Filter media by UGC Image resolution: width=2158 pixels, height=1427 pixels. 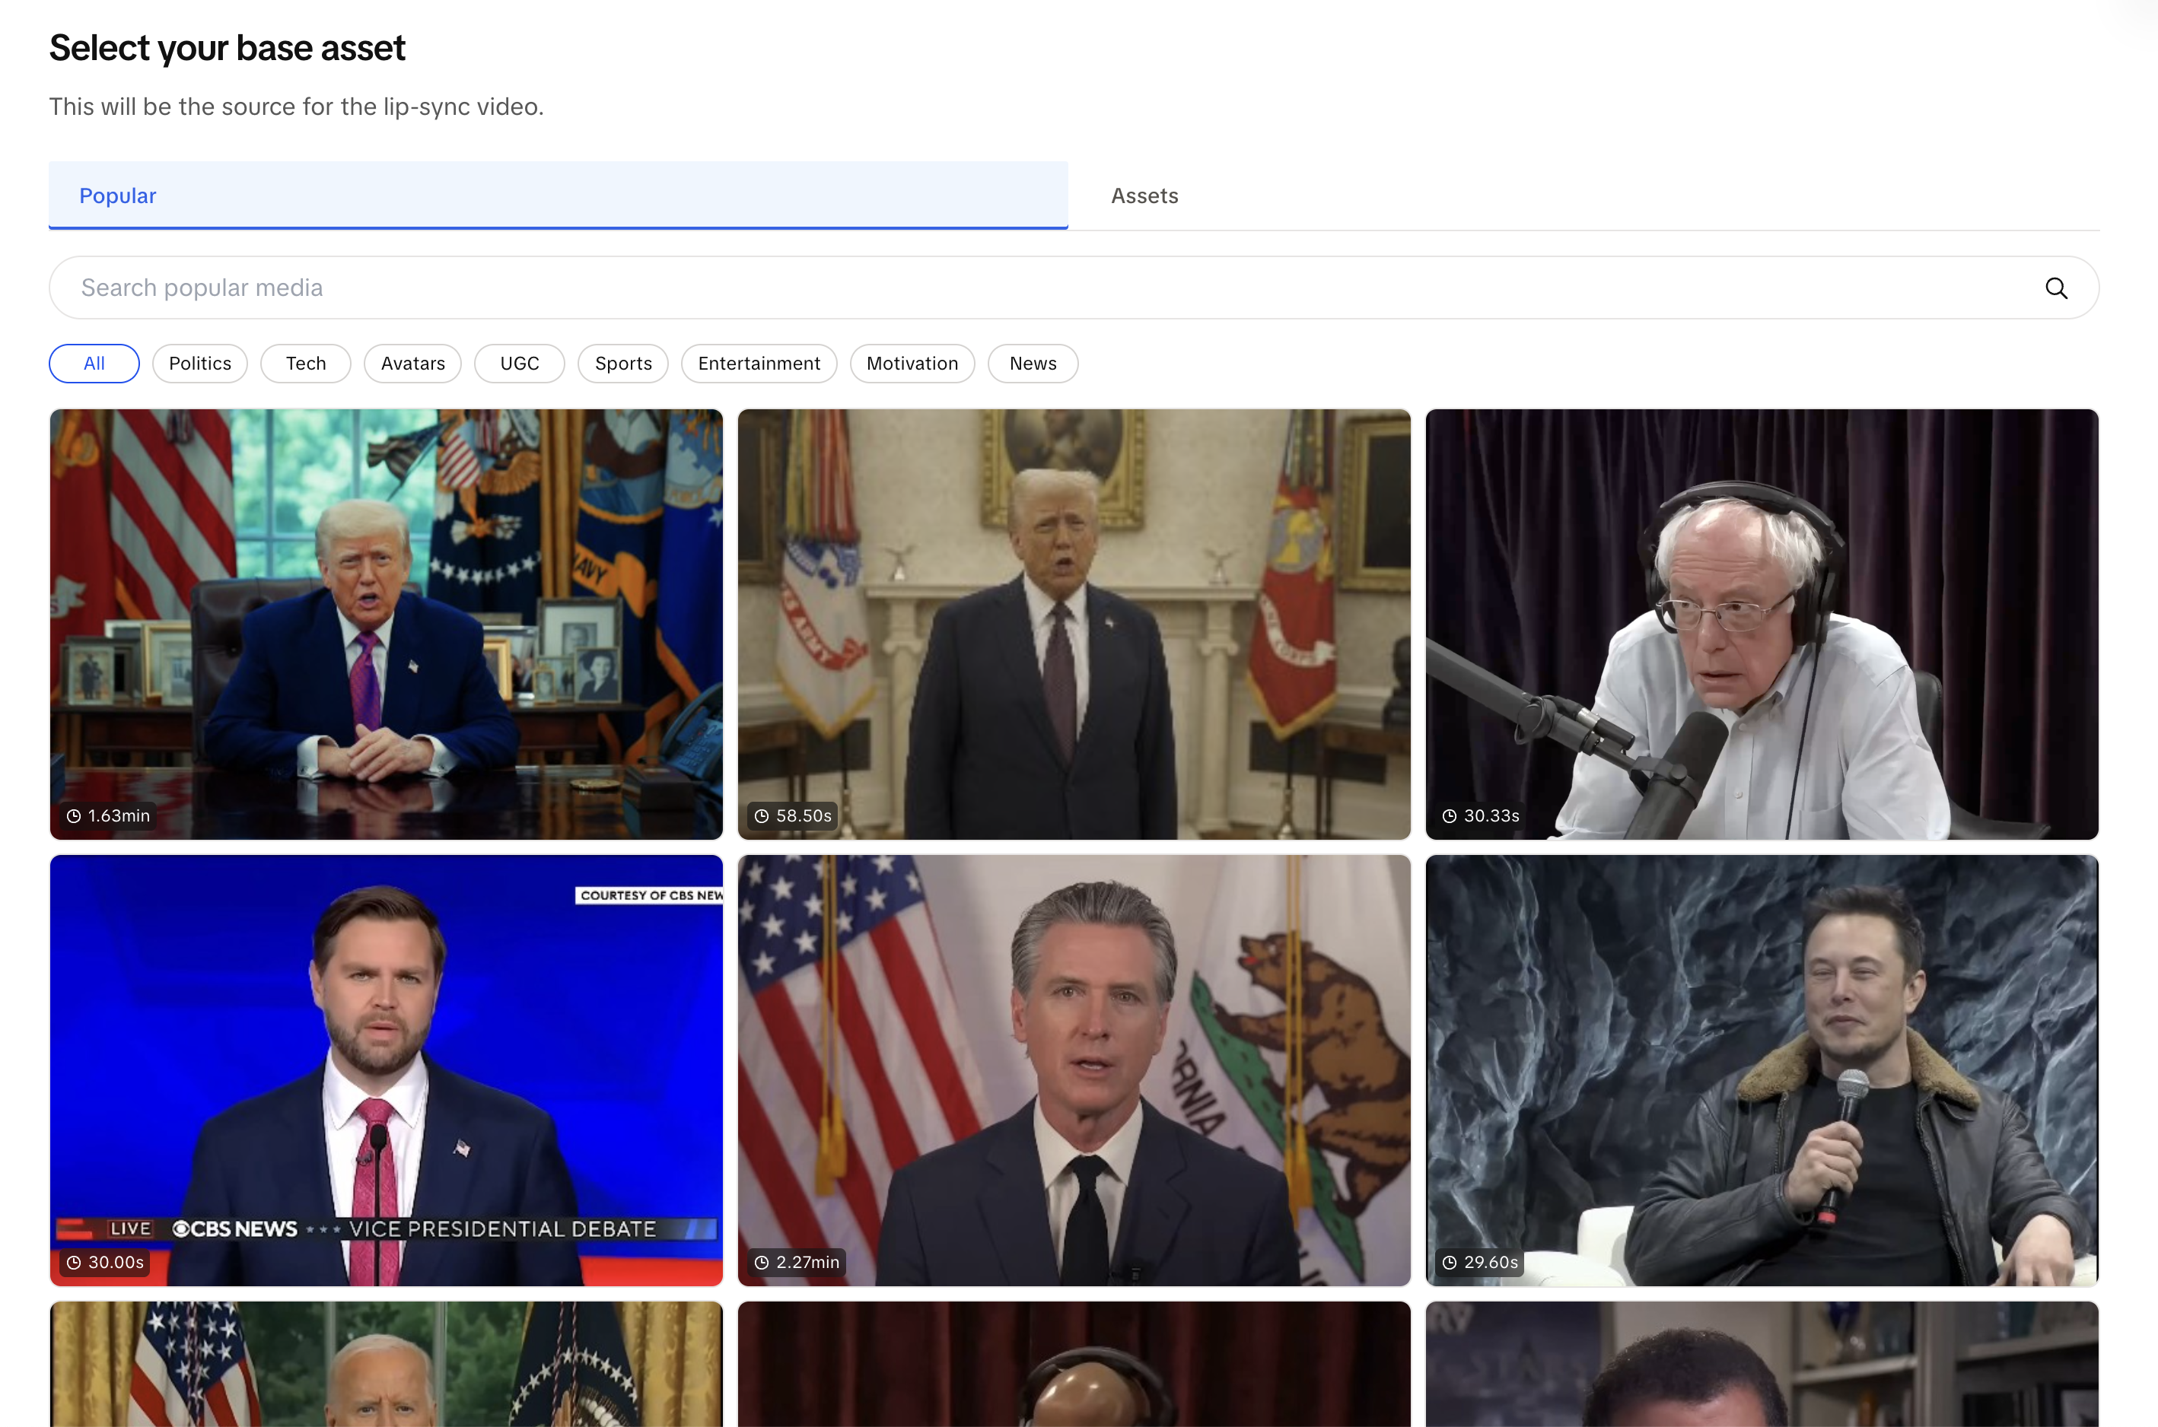(520, 364)
